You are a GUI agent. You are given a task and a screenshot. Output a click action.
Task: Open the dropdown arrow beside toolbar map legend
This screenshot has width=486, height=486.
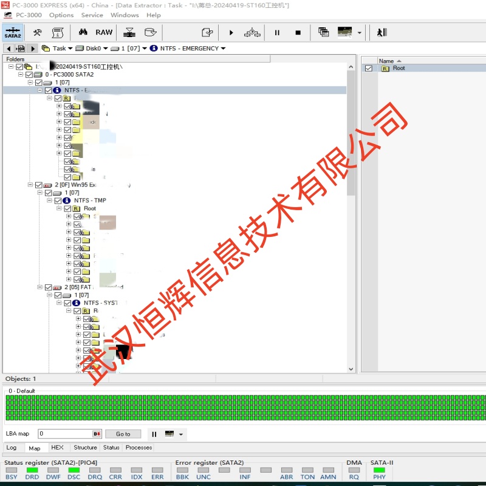pyautogui.click(x=360, y=32)
